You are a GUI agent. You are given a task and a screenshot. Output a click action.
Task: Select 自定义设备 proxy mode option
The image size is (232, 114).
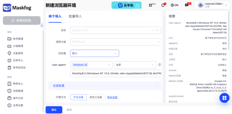pyautogui.click(x=96, y=97)
